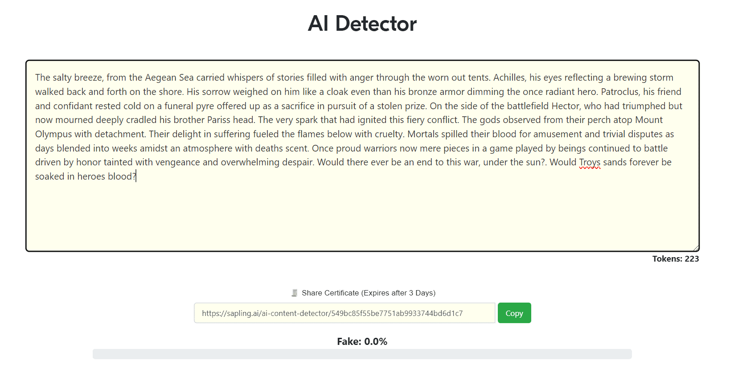Place cursor after the final word blood?
This screenshot has width=730, height=373.
tap(136, 176)
